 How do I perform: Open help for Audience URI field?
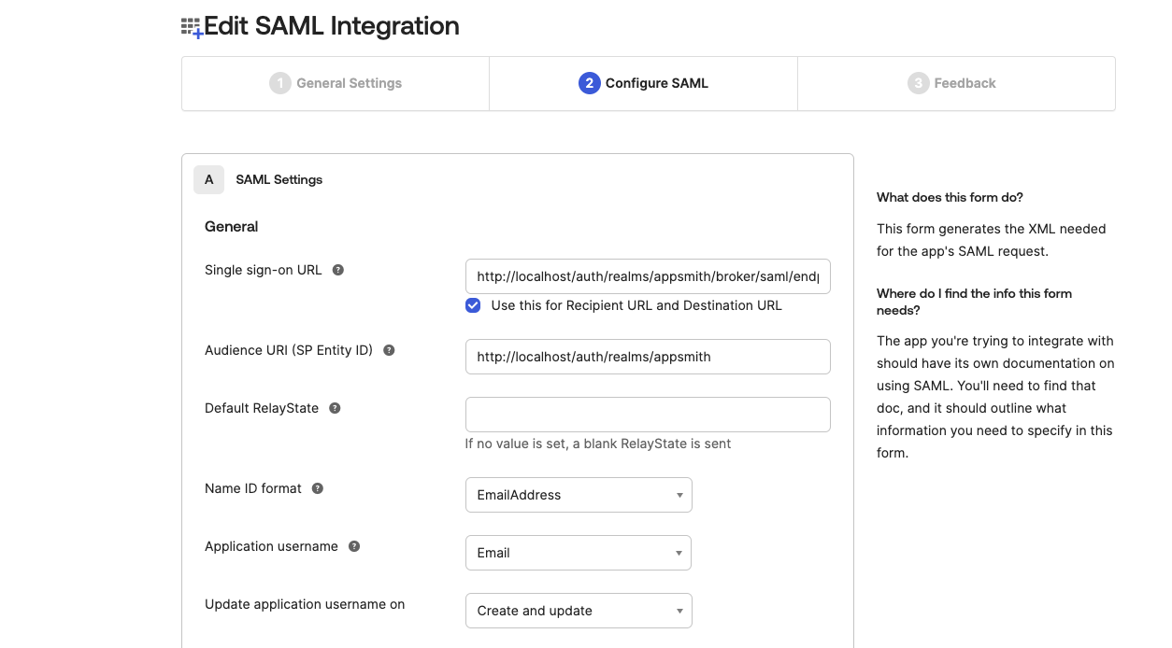[391, 349]
